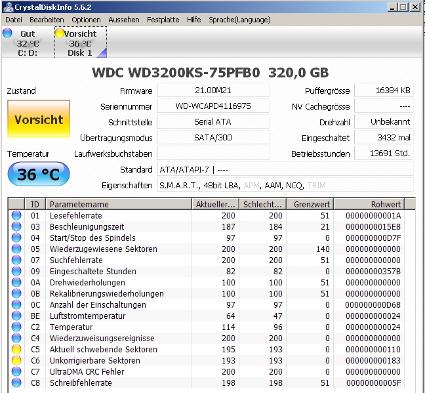The height and width of the screenshot is (393, 425).
Task: Open the Hilfe menu
Action: pyautogui.click(x=193, y=20)
